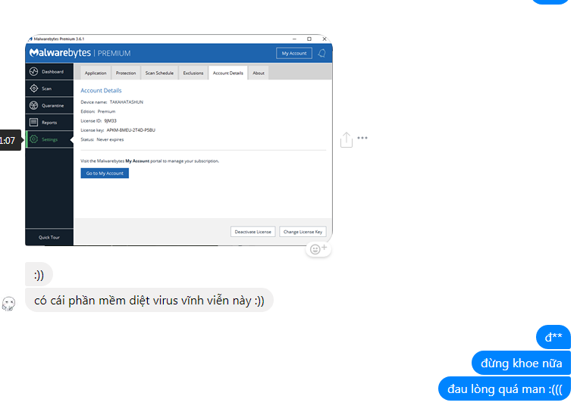Click the 'Reports' label in sidebar
This screenshot has width=577, height=415.
click(x=49, y=123)
